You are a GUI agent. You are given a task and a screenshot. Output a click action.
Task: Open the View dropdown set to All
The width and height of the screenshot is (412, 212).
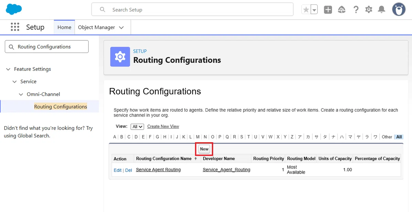coord(137,126)
